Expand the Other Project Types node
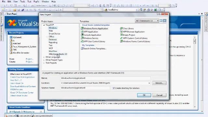 44,60
